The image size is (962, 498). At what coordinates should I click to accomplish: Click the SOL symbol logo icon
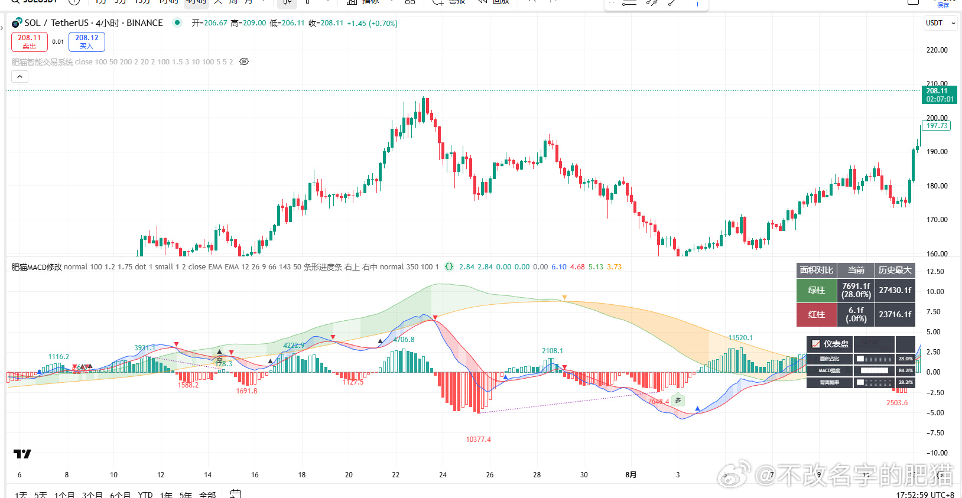coord(17,23)
